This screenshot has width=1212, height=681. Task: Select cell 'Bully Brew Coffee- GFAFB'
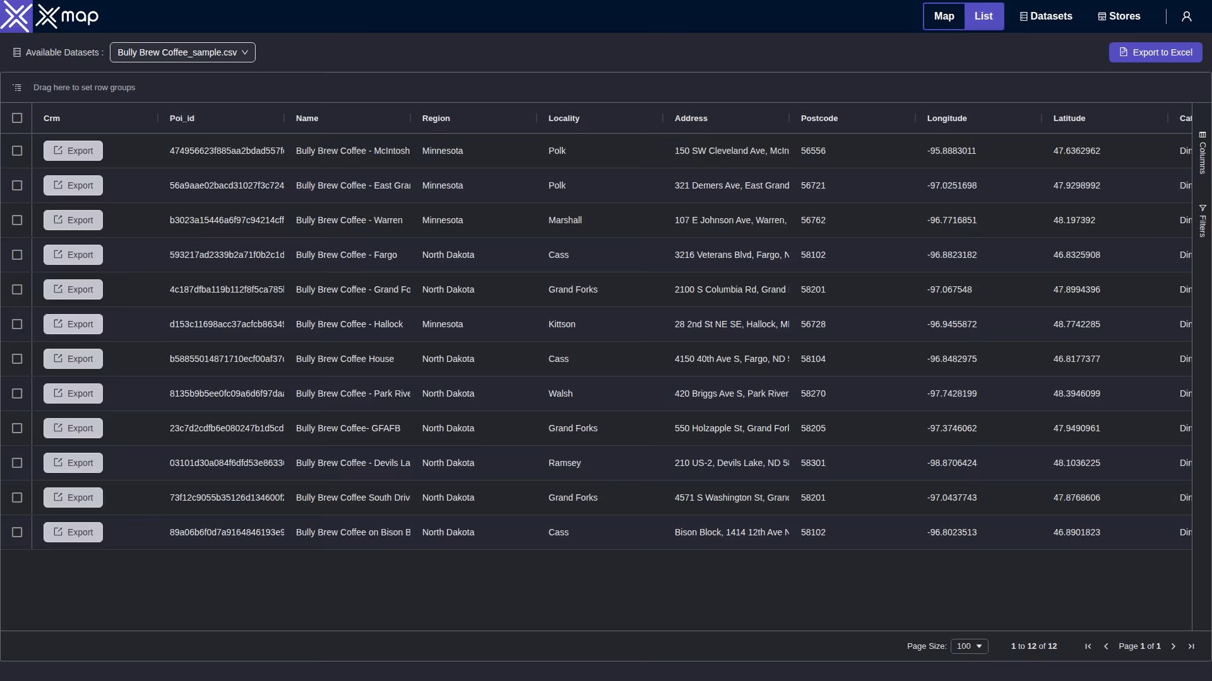pyautogui.click(x=348, y=428)
